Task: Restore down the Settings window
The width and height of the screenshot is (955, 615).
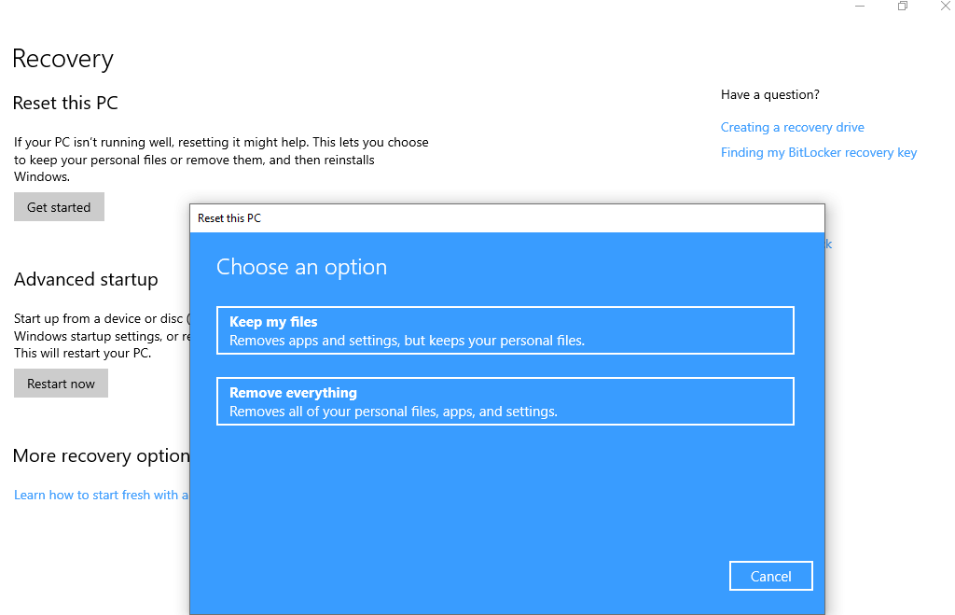Action: tap(902, 7)
